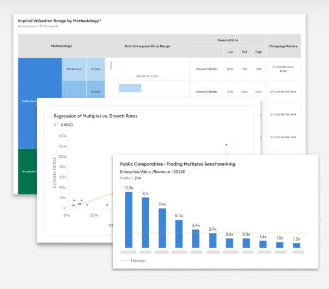This screenshot has height=289, width=329.
Task: Click the CY 2025 EBITDA company metric cell
Action: (283, 137)
